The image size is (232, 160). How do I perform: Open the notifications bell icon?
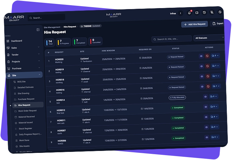(189, 13)
